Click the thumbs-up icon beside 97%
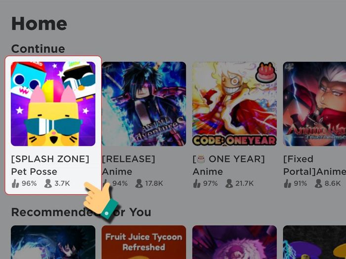Viewport: 346px width, 259px height. click(197, 183)
